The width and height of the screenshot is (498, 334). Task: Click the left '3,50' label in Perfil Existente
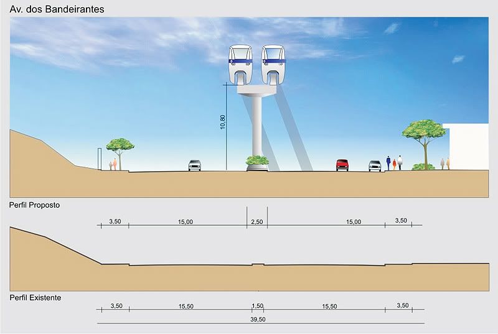coord(116,306)
